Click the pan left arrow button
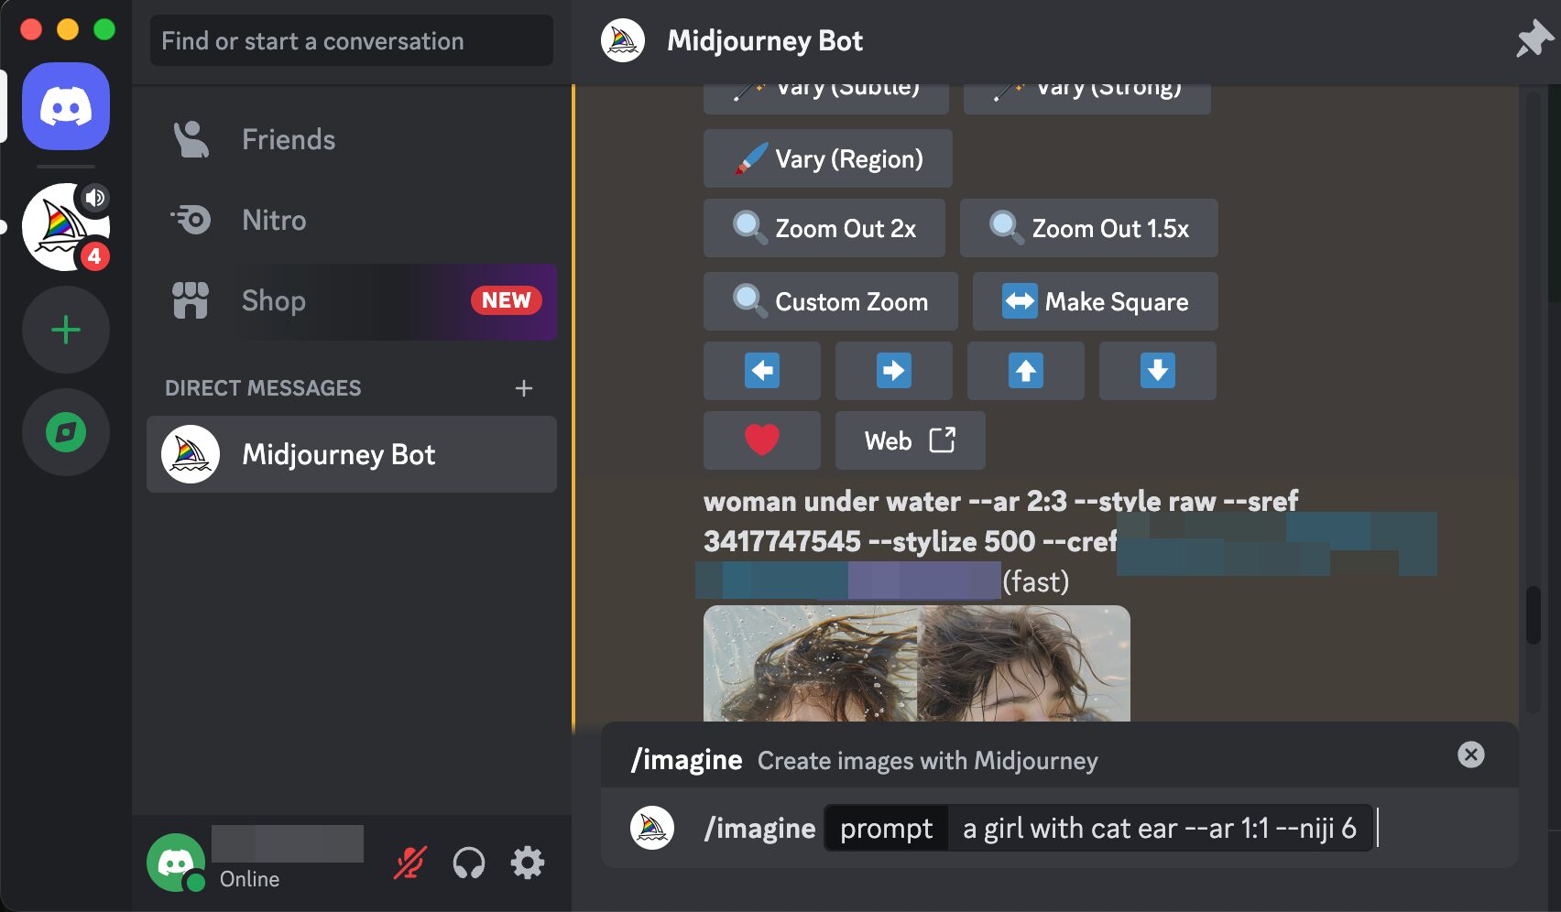 (761, 371)
